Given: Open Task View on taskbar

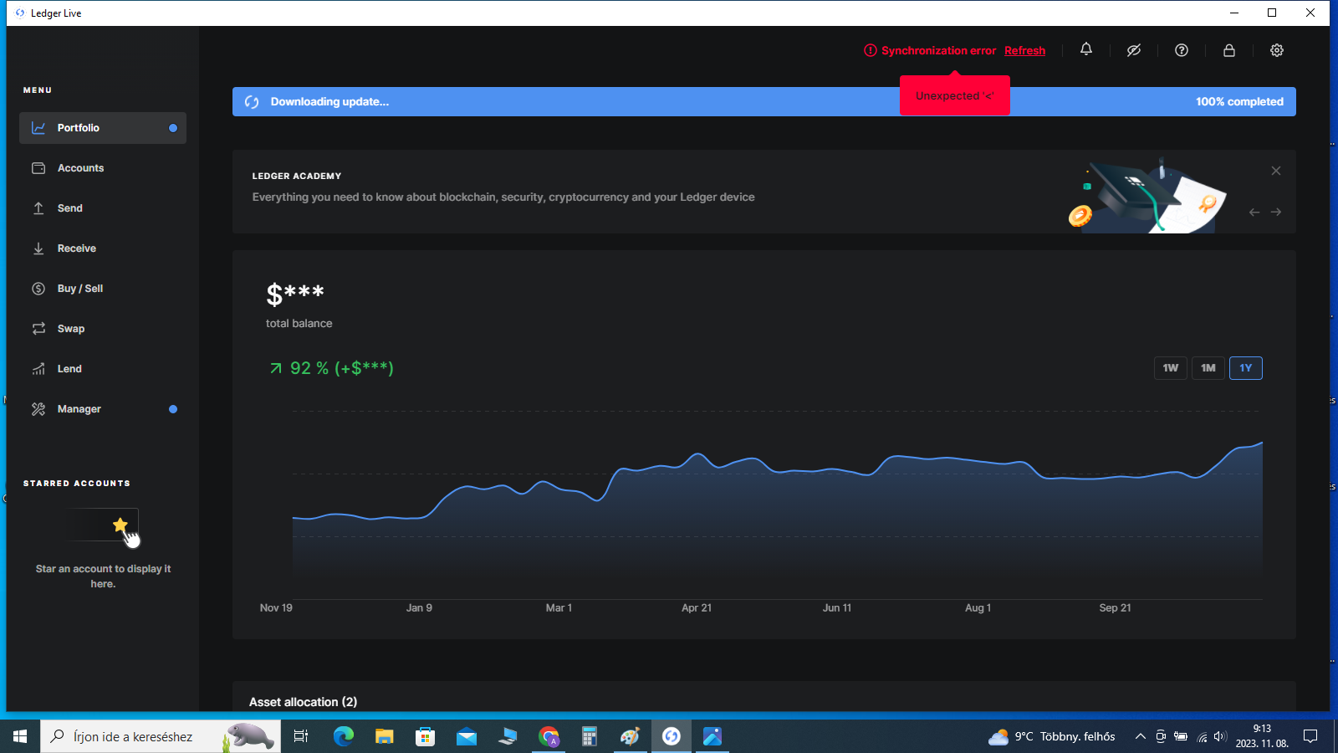Looking at the screenshot, I should (301, 736).
